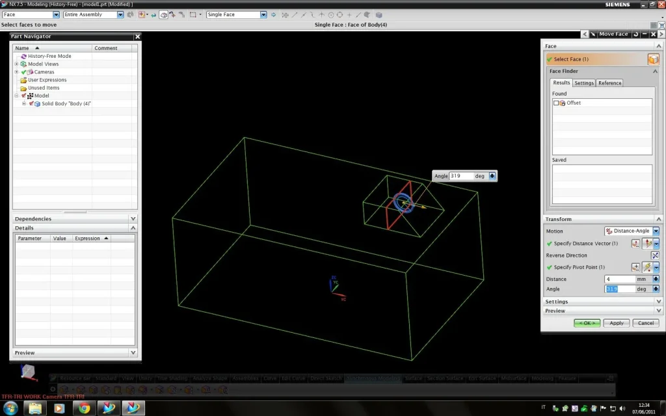Viewport: 666px width, 416px height.
Task: Open the vector type dropdown for Distance Vector
Action: (x=656, y=244)
